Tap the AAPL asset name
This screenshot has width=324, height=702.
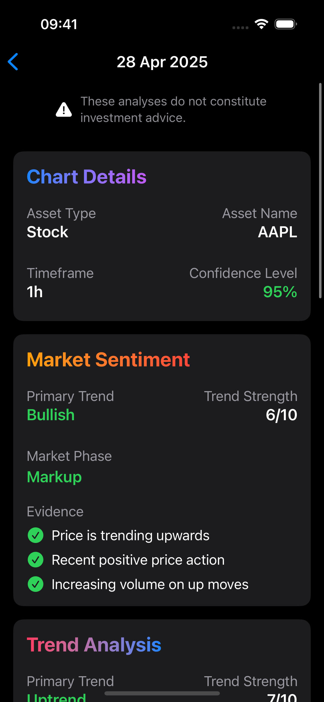click(277, 232)
